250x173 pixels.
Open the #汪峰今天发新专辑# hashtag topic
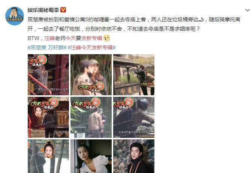coord(92,47)
